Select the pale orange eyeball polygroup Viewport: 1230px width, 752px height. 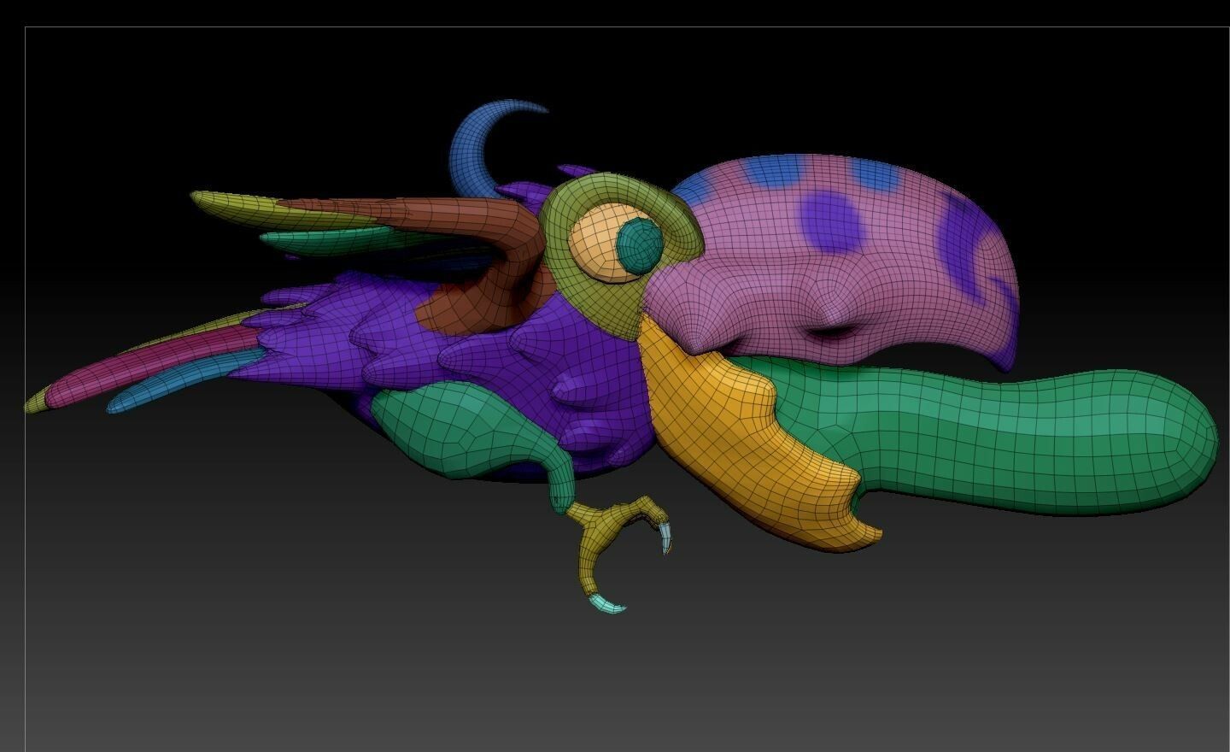[594, 242]
